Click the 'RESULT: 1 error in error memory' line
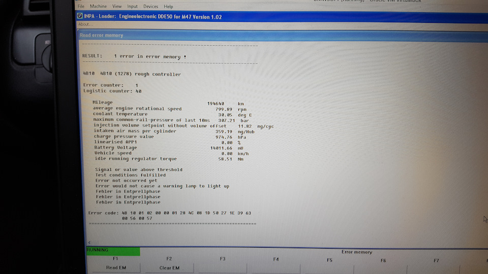488x274 pixels. pos(134,56)
